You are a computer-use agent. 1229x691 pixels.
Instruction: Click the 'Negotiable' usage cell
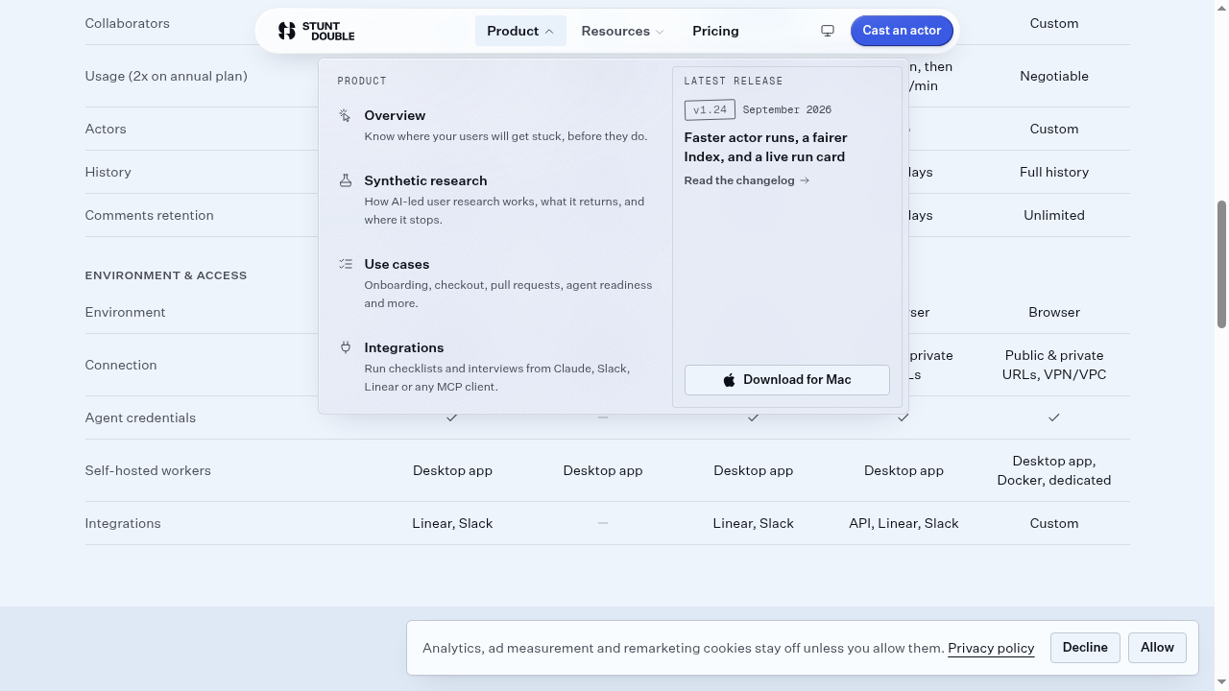tap(1054, 76)
